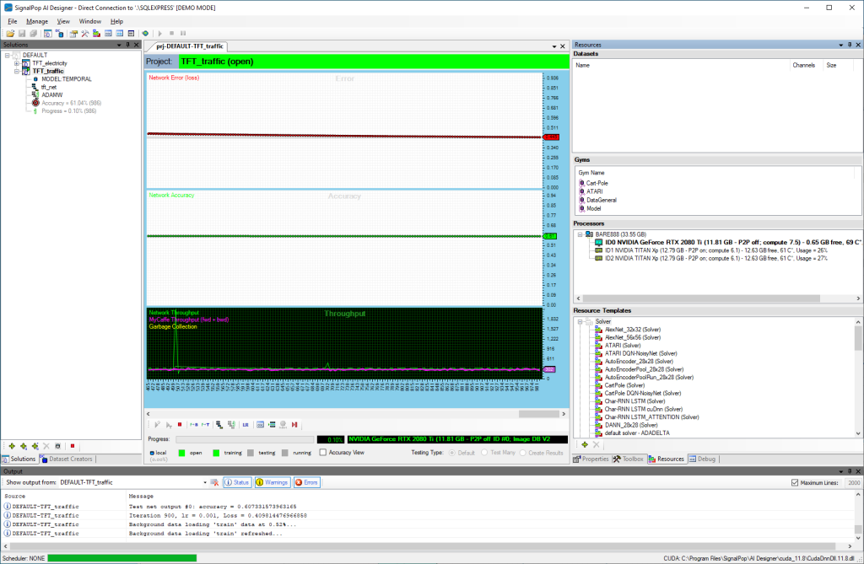Switch to the Dataset Creators tab

(71, 459)
